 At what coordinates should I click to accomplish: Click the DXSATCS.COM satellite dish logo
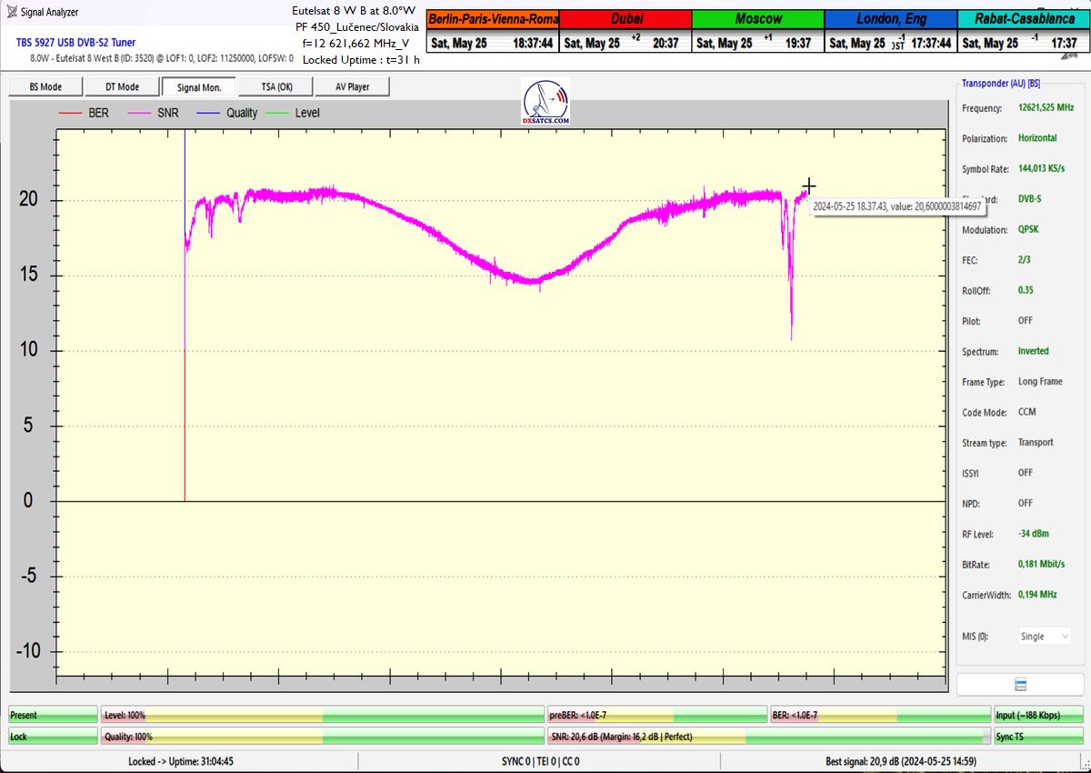pos(545,102)
